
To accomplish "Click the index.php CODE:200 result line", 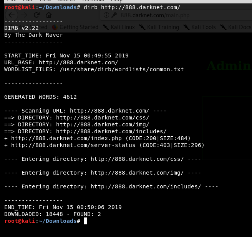I will point(98,138).
